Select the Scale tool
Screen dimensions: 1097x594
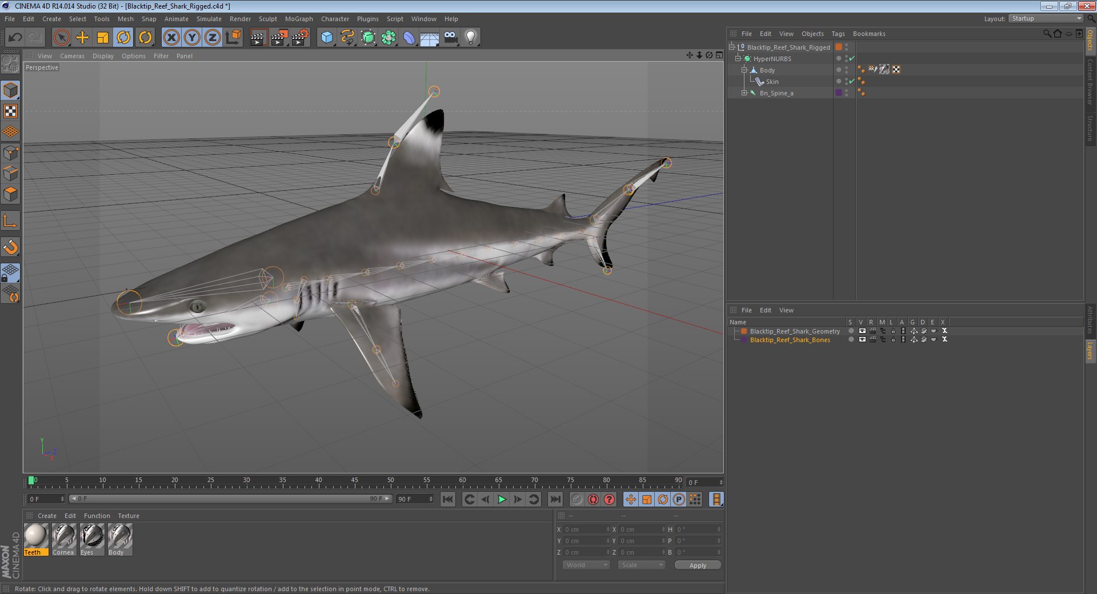[x=103, y=38]
